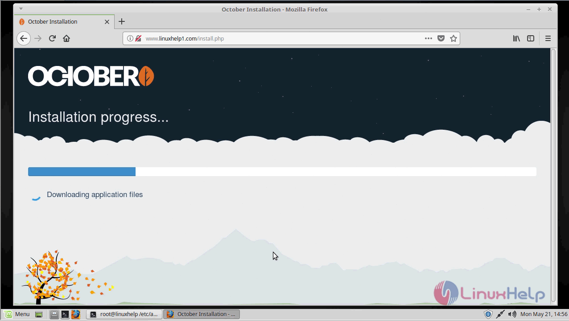Click the volume speaker tray icon
569x321 pixels.
(x=512, y=314)
